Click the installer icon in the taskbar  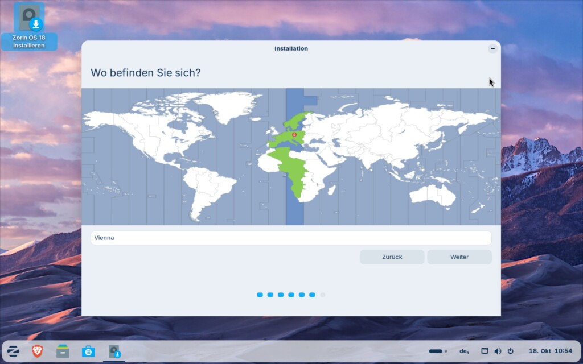114,351
